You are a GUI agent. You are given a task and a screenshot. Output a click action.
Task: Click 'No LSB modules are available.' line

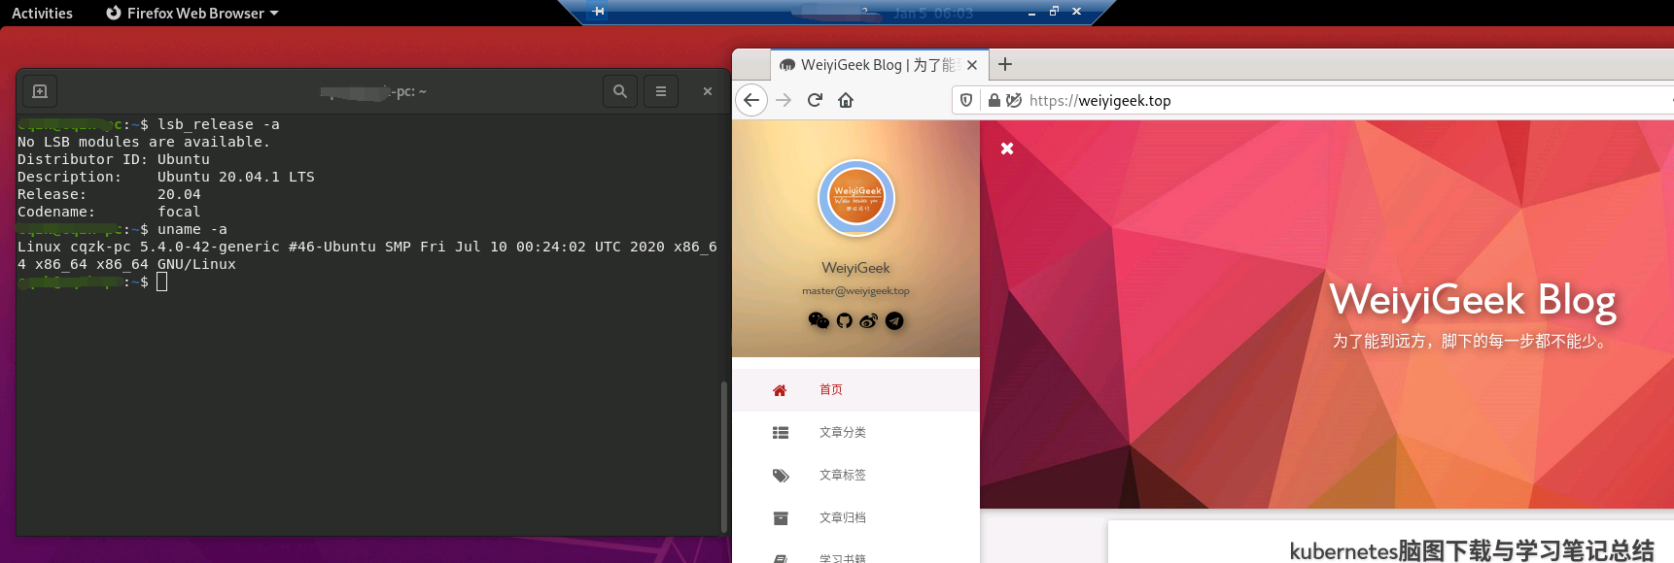click(x=144, y=142)
